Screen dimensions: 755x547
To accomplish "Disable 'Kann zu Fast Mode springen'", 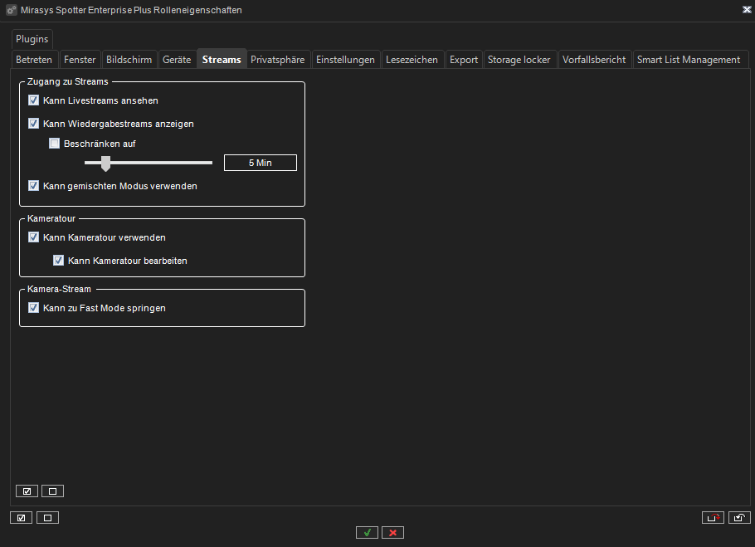I will [34, 308].
